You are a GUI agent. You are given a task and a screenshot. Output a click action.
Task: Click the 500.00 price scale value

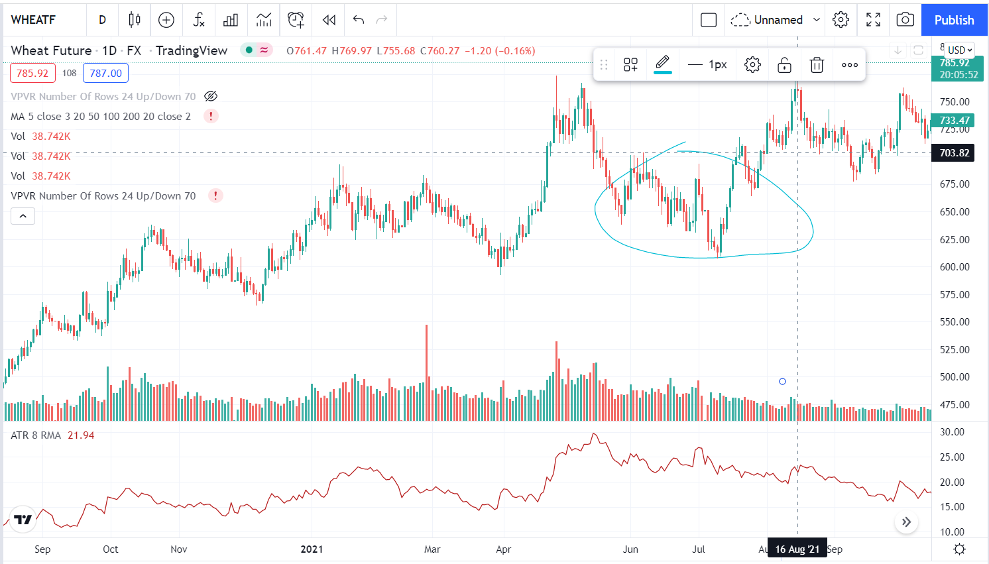pos(955,377)
